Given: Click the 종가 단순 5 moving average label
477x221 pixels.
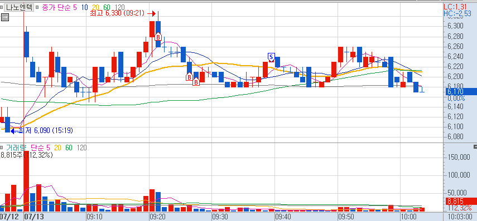Looking at the screenshot, I should pos(59,8).
